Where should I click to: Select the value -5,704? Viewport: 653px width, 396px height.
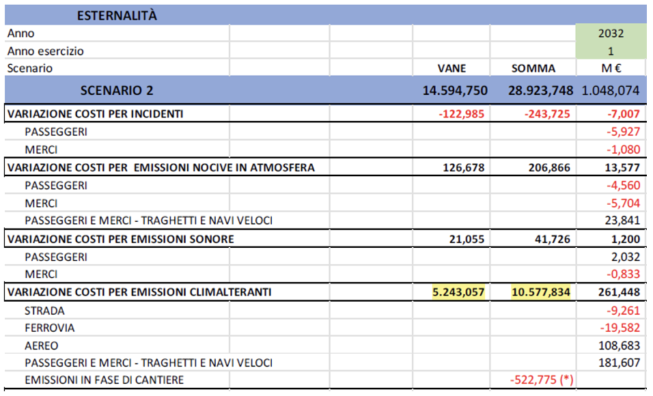pos(623,203)
